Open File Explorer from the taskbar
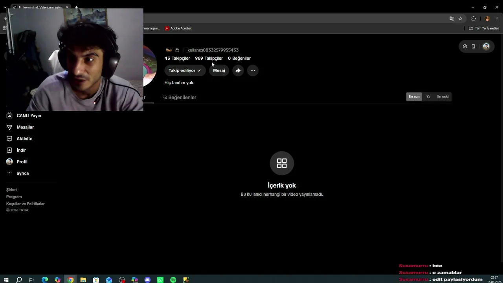 coord(83,280)
